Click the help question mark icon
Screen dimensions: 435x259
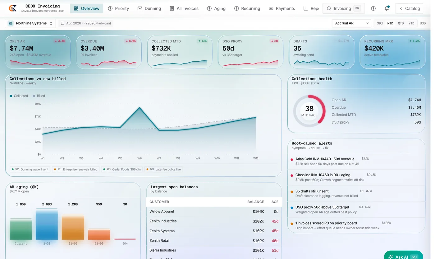pyautogui.click(x=373, y=8)
